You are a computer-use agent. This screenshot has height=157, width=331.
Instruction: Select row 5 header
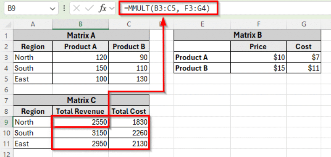[6, 79]
